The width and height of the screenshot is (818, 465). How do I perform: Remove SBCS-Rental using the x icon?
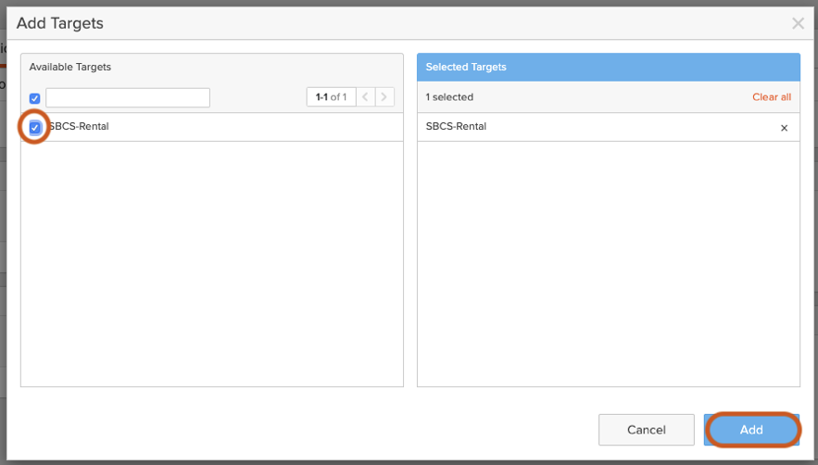[x=784, y=128]
